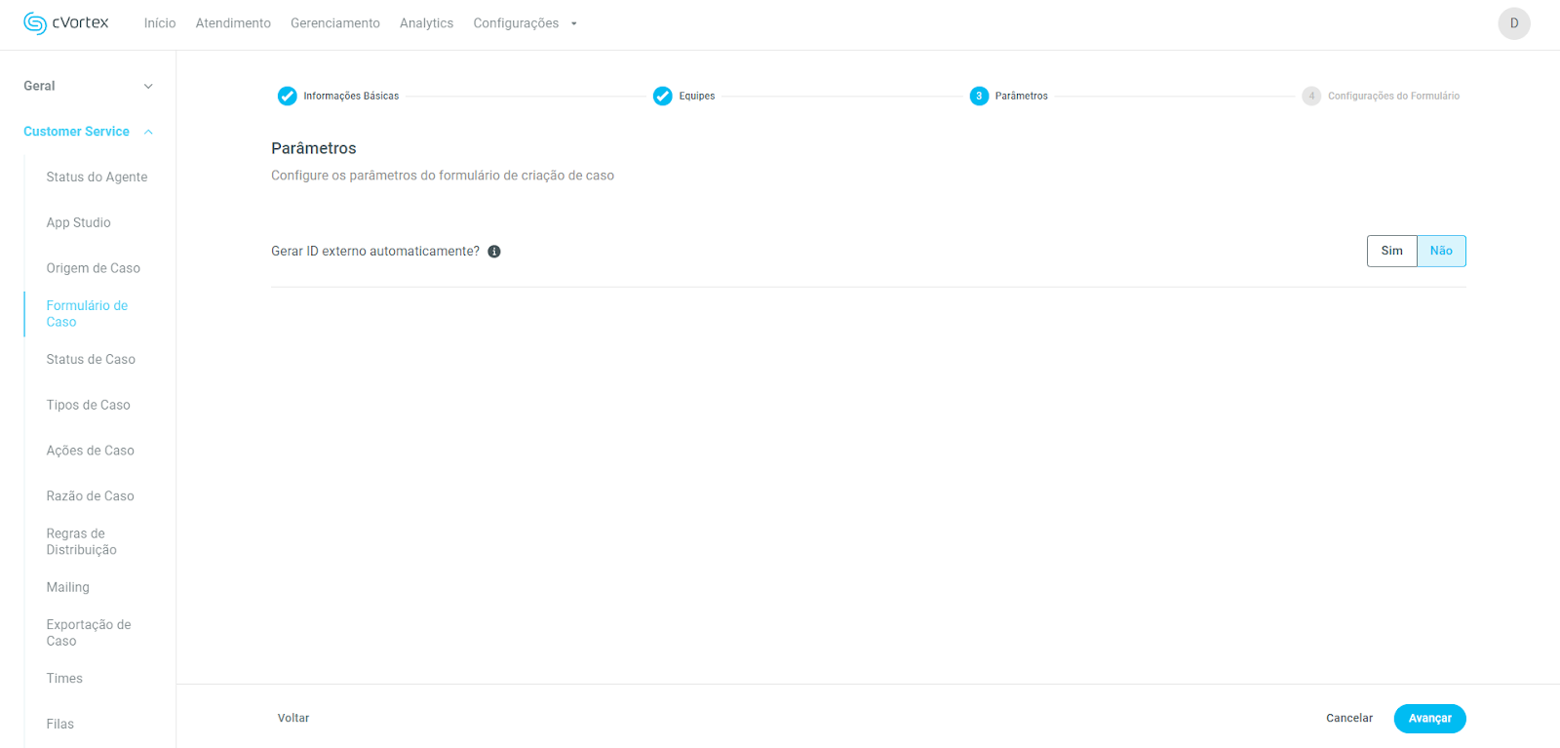
Task: Select Sim for automatic external ID
Action: point(1391,251)
